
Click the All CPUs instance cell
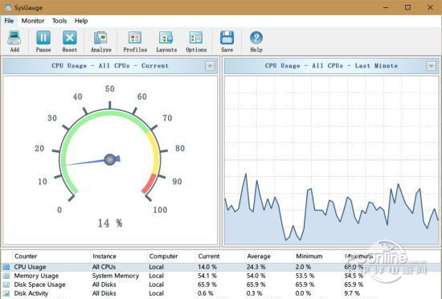(104, 267)
